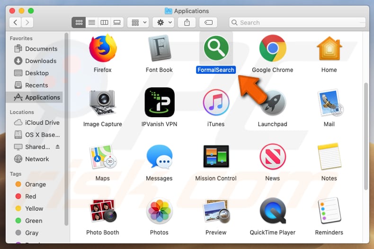The image size is (374, 249).
Task: Click the Maps app icon
Action: (103, 157)
